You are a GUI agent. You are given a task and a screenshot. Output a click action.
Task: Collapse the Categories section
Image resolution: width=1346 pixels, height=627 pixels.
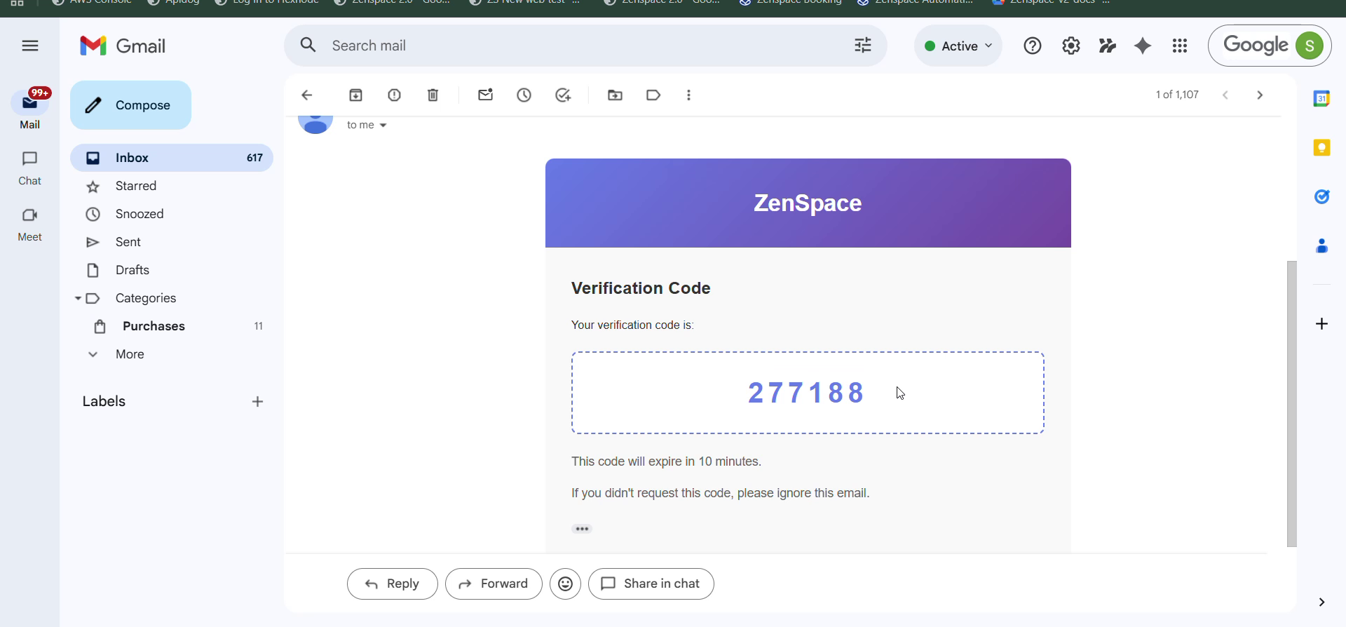[x=78, y=298]
